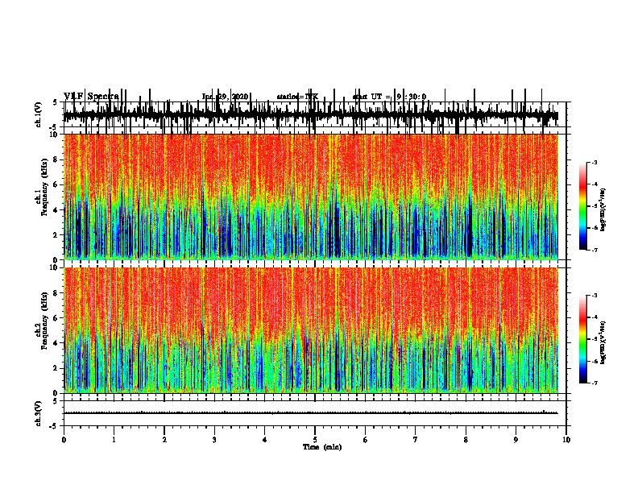The image size is (638, 493).
Task: Click the ch.1 frequency axis 2 tick label
Action: pyautogui.click(x=56, y=234)
